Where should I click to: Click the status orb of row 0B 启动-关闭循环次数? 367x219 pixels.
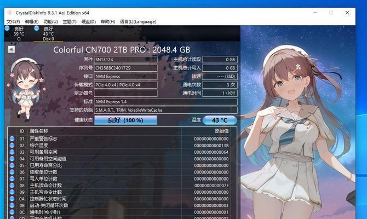click(12, 205)
